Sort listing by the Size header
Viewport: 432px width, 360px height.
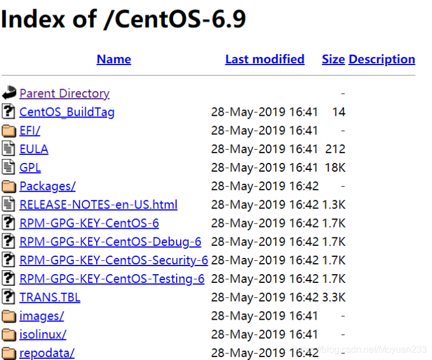[x=334, y=59]
